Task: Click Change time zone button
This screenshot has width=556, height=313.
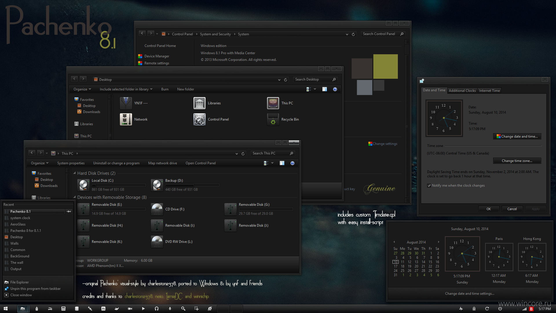Action: 517,161
